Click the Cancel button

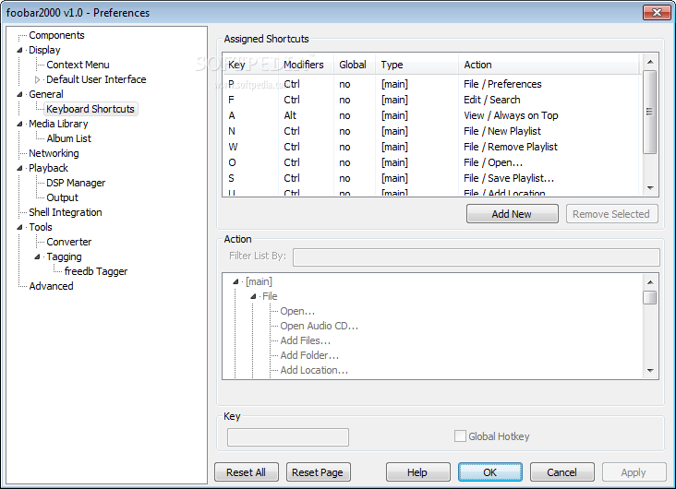[561, 472]
